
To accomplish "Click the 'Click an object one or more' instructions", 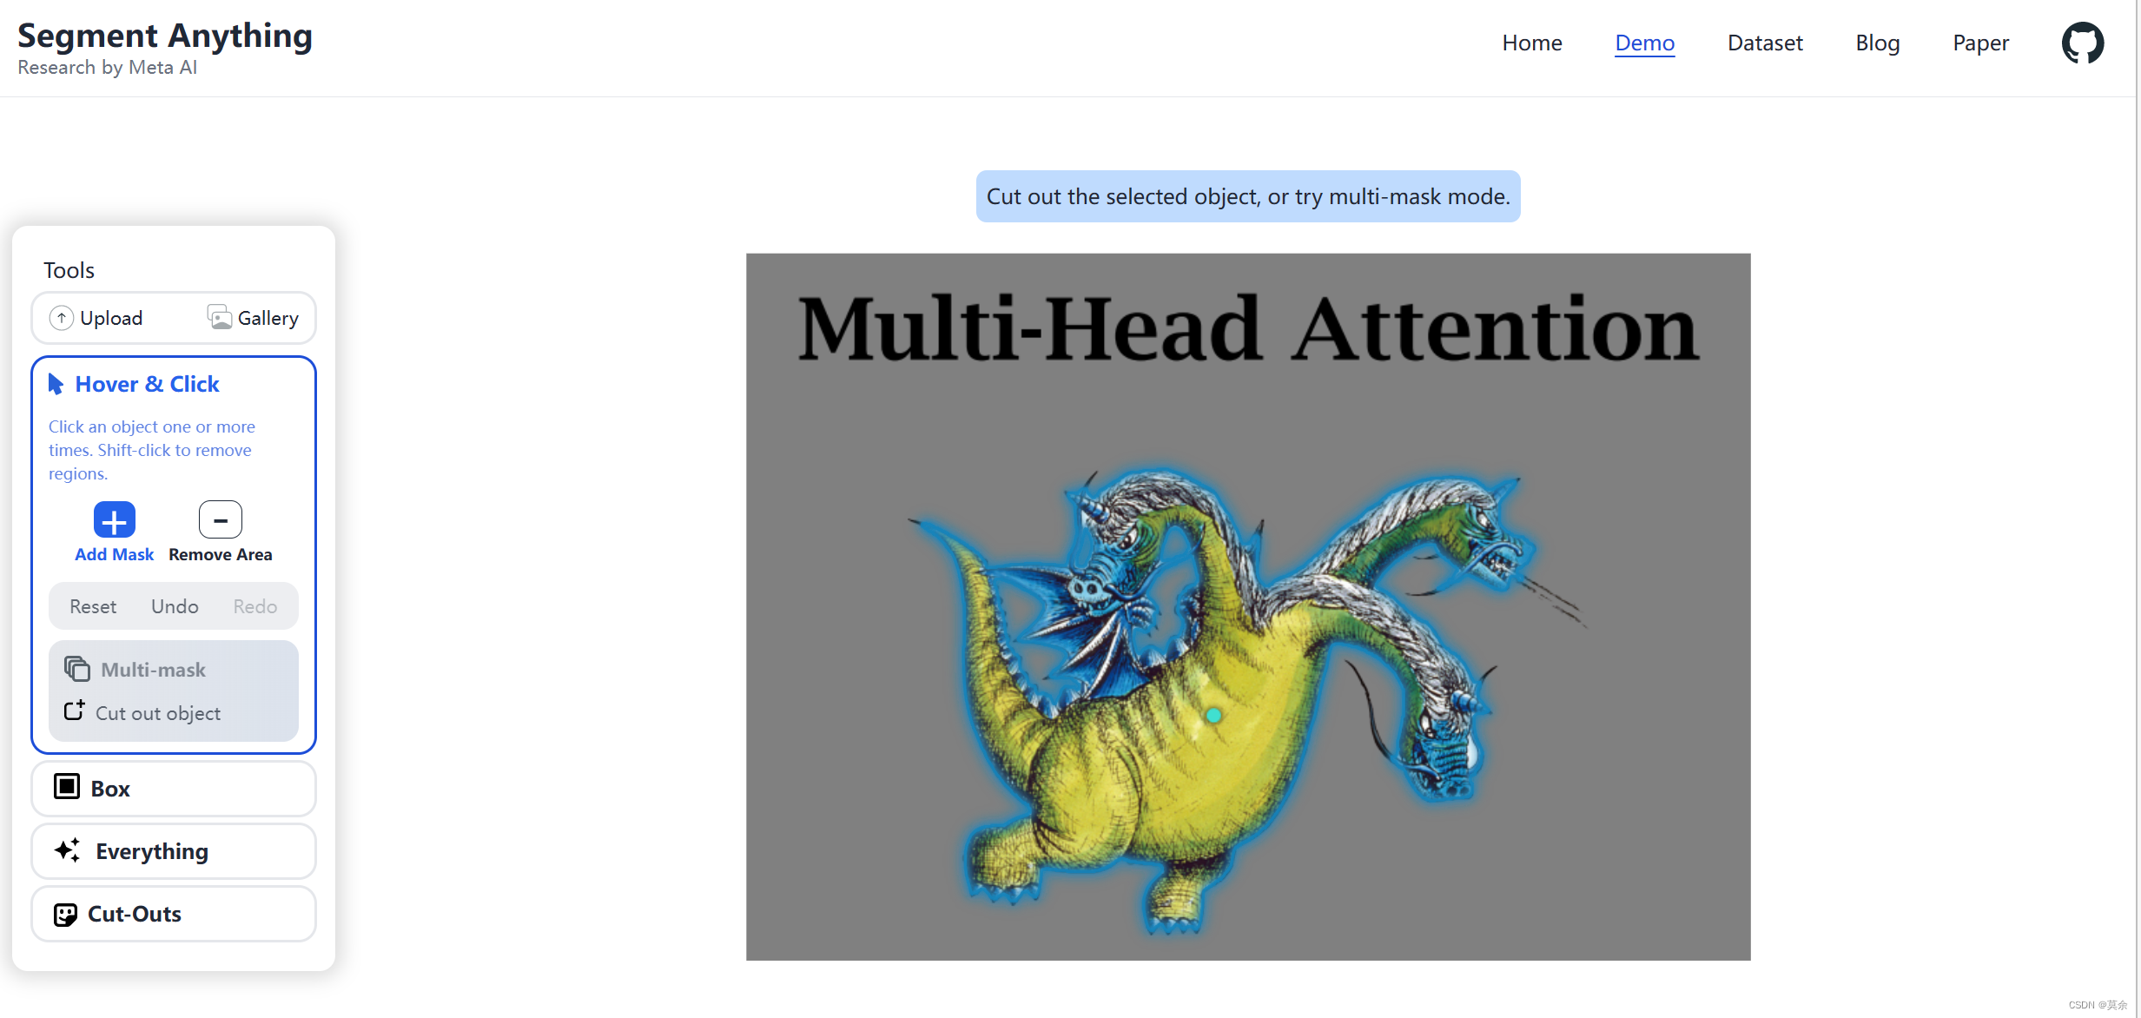I will click(x=152, y=450).
